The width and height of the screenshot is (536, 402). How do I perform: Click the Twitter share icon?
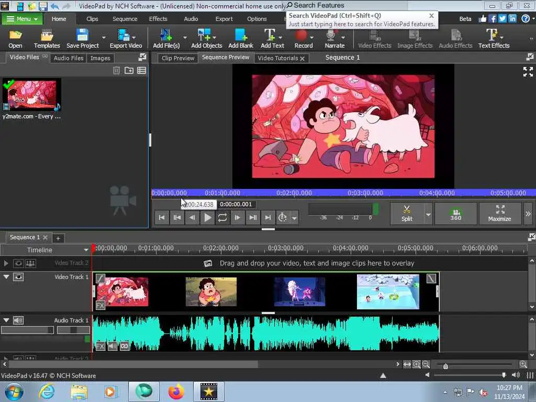click(x=502, y=19)
